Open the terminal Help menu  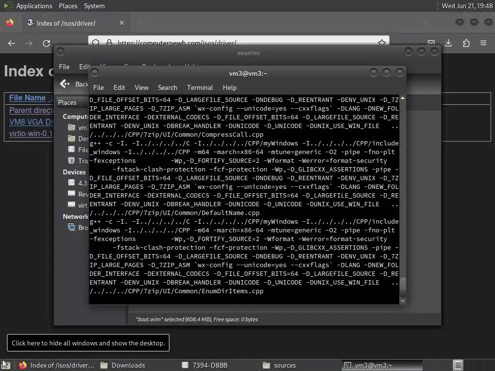230,87
